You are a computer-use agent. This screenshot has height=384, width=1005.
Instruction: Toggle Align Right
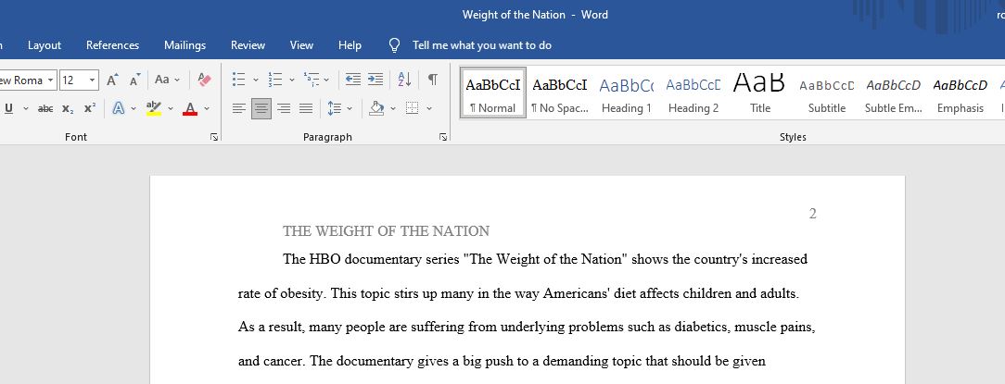[284, 109]
